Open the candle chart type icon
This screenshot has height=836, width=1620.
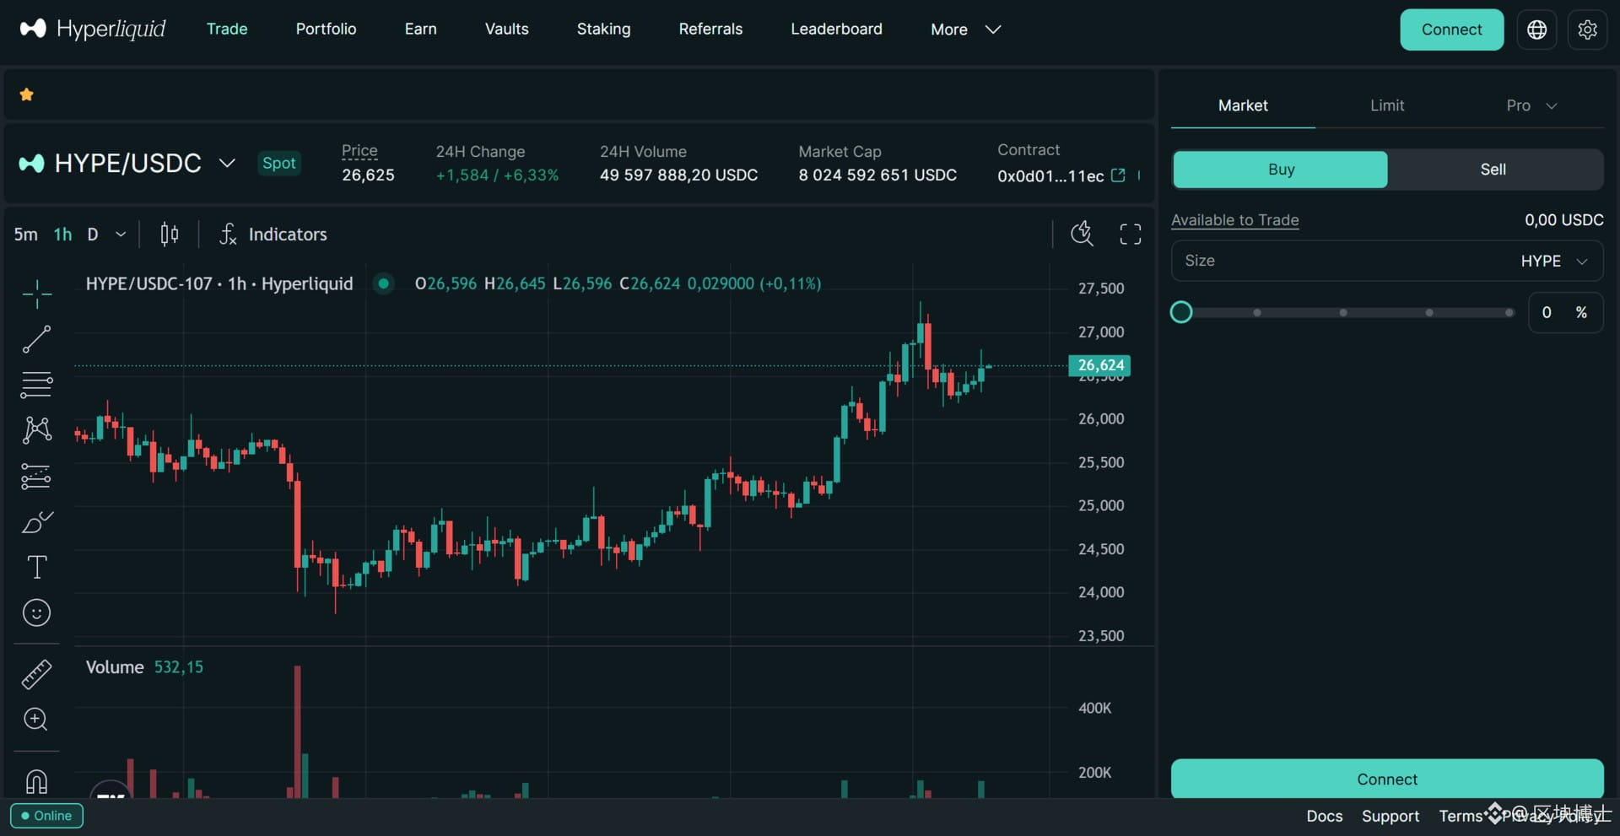click(x=170, y=235)
